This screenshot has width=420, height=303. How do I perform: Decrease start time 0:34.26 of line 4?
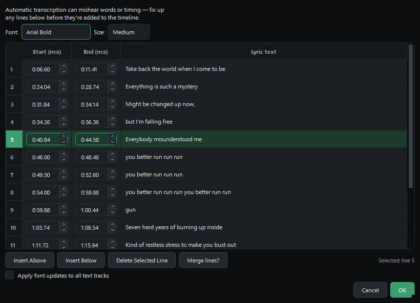coord(63,125)
